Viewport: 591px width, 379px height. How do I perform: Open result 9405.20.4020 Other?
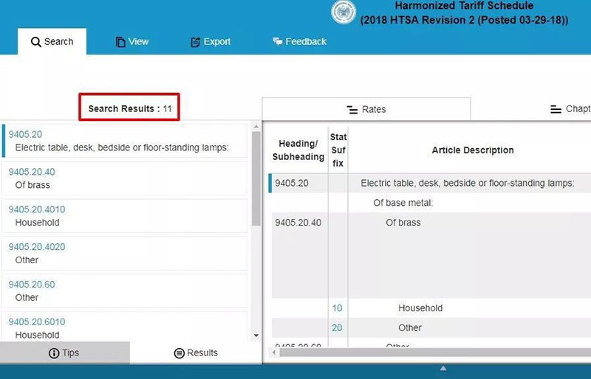(125, 254)
